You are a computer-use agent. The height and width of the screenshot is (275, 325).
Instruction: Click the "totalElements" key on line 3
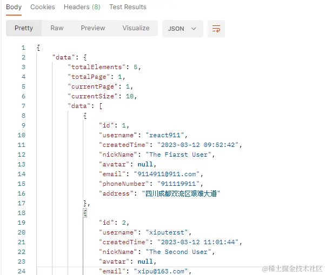[97, 67]
